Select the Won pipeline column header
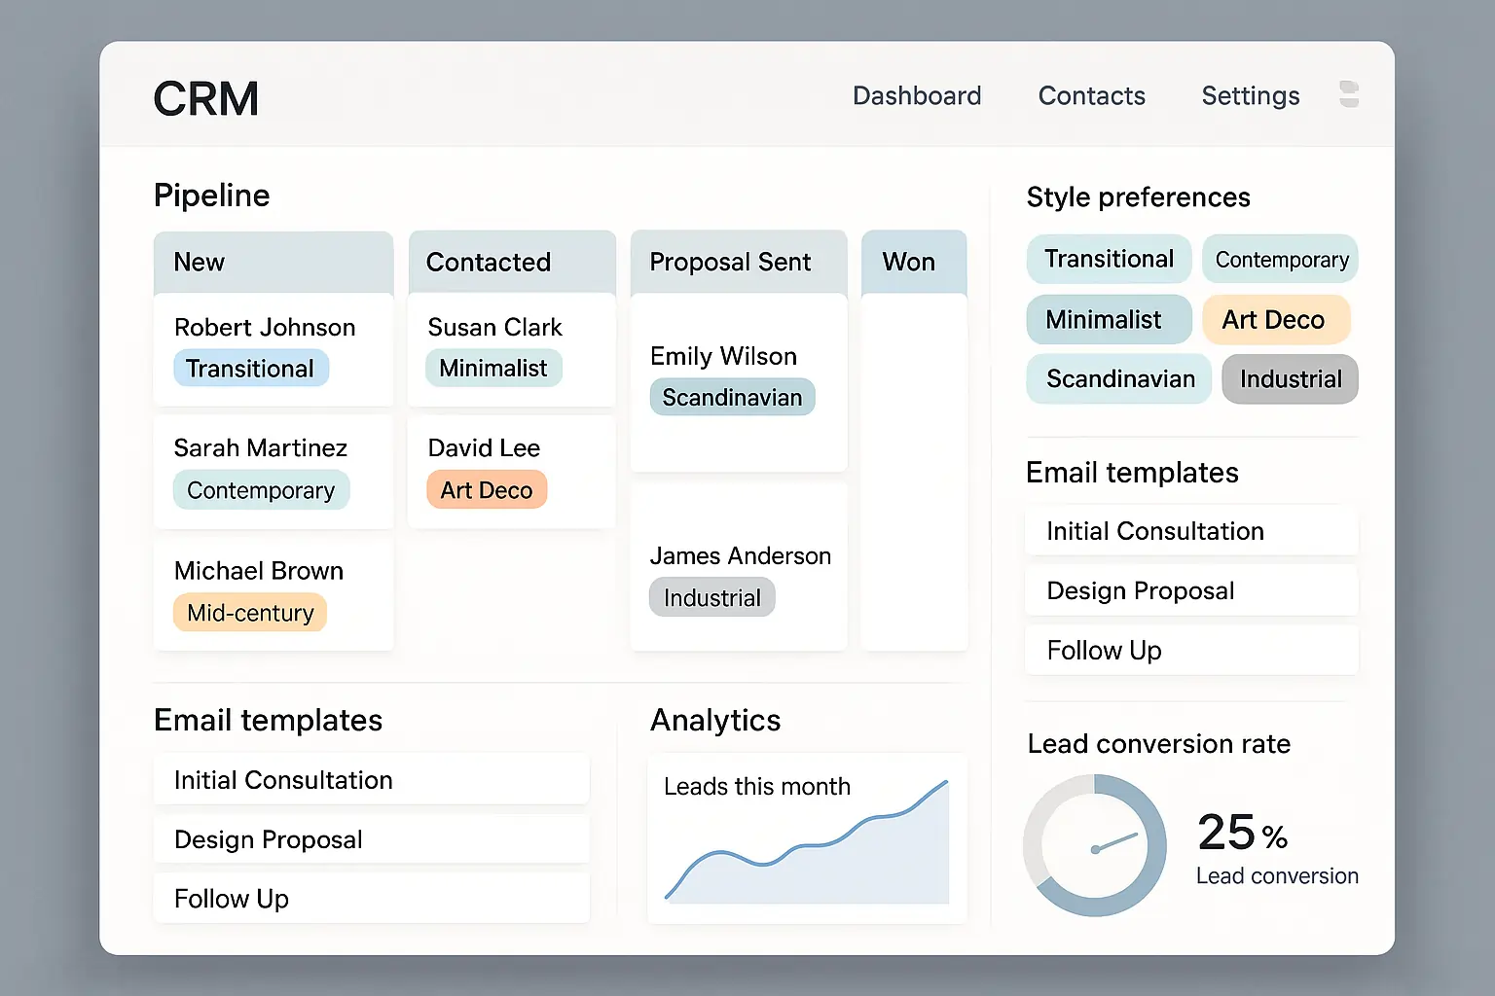 [x=914, y=262]
